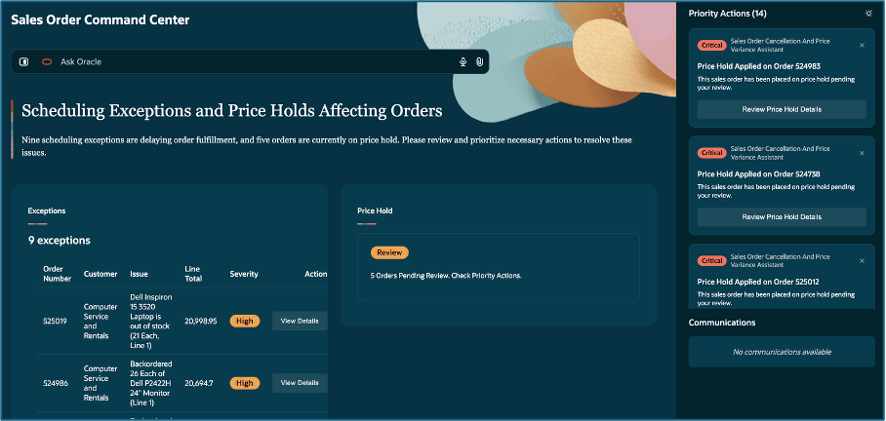The height and width of the screenshot is (421, 886).
Task: Dismiss the Order 524738 price hold card
Action: coord(862,153)
